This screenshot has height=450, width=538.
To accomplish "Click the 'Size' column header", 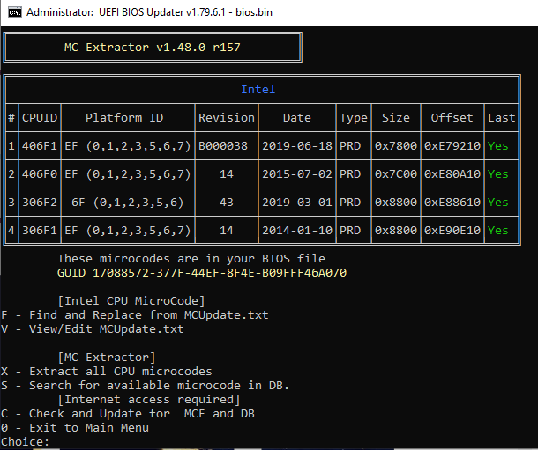I will [396, 118].
